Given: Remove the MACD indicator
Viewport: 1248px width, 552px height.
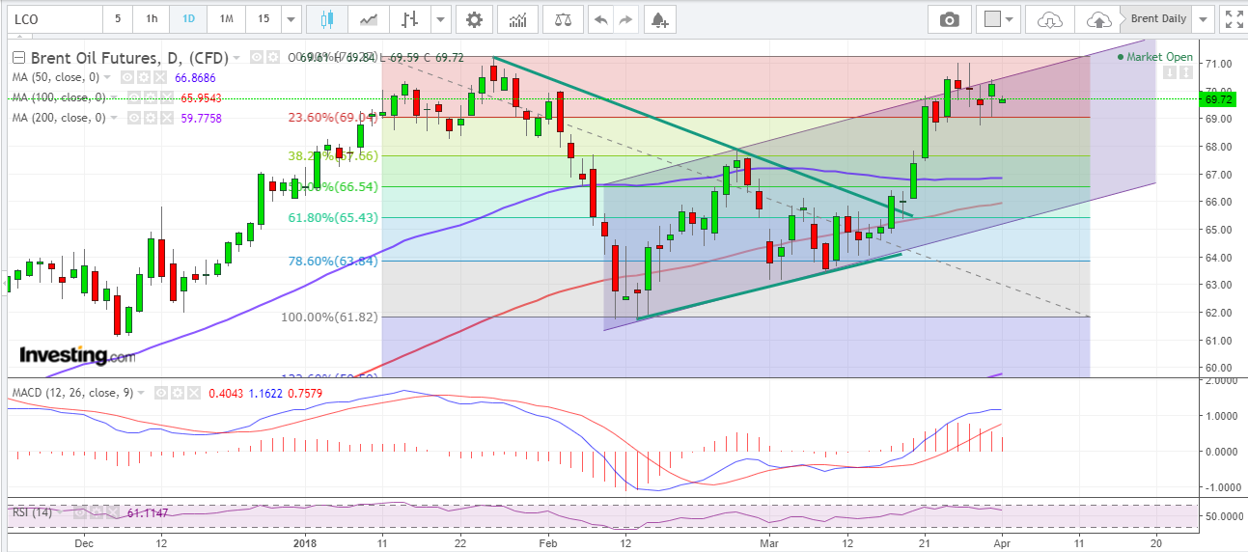Looking at the screenshot, I should [194, 393].
